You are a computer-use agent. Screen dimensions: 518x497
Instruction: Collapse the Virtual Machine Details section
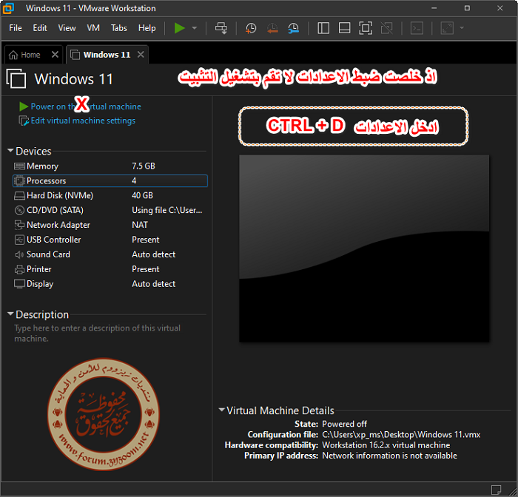pyautogui.click(x=222, y=410)
